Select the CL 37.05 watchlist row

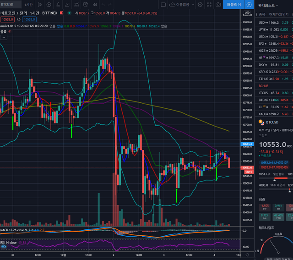[274, 107]
